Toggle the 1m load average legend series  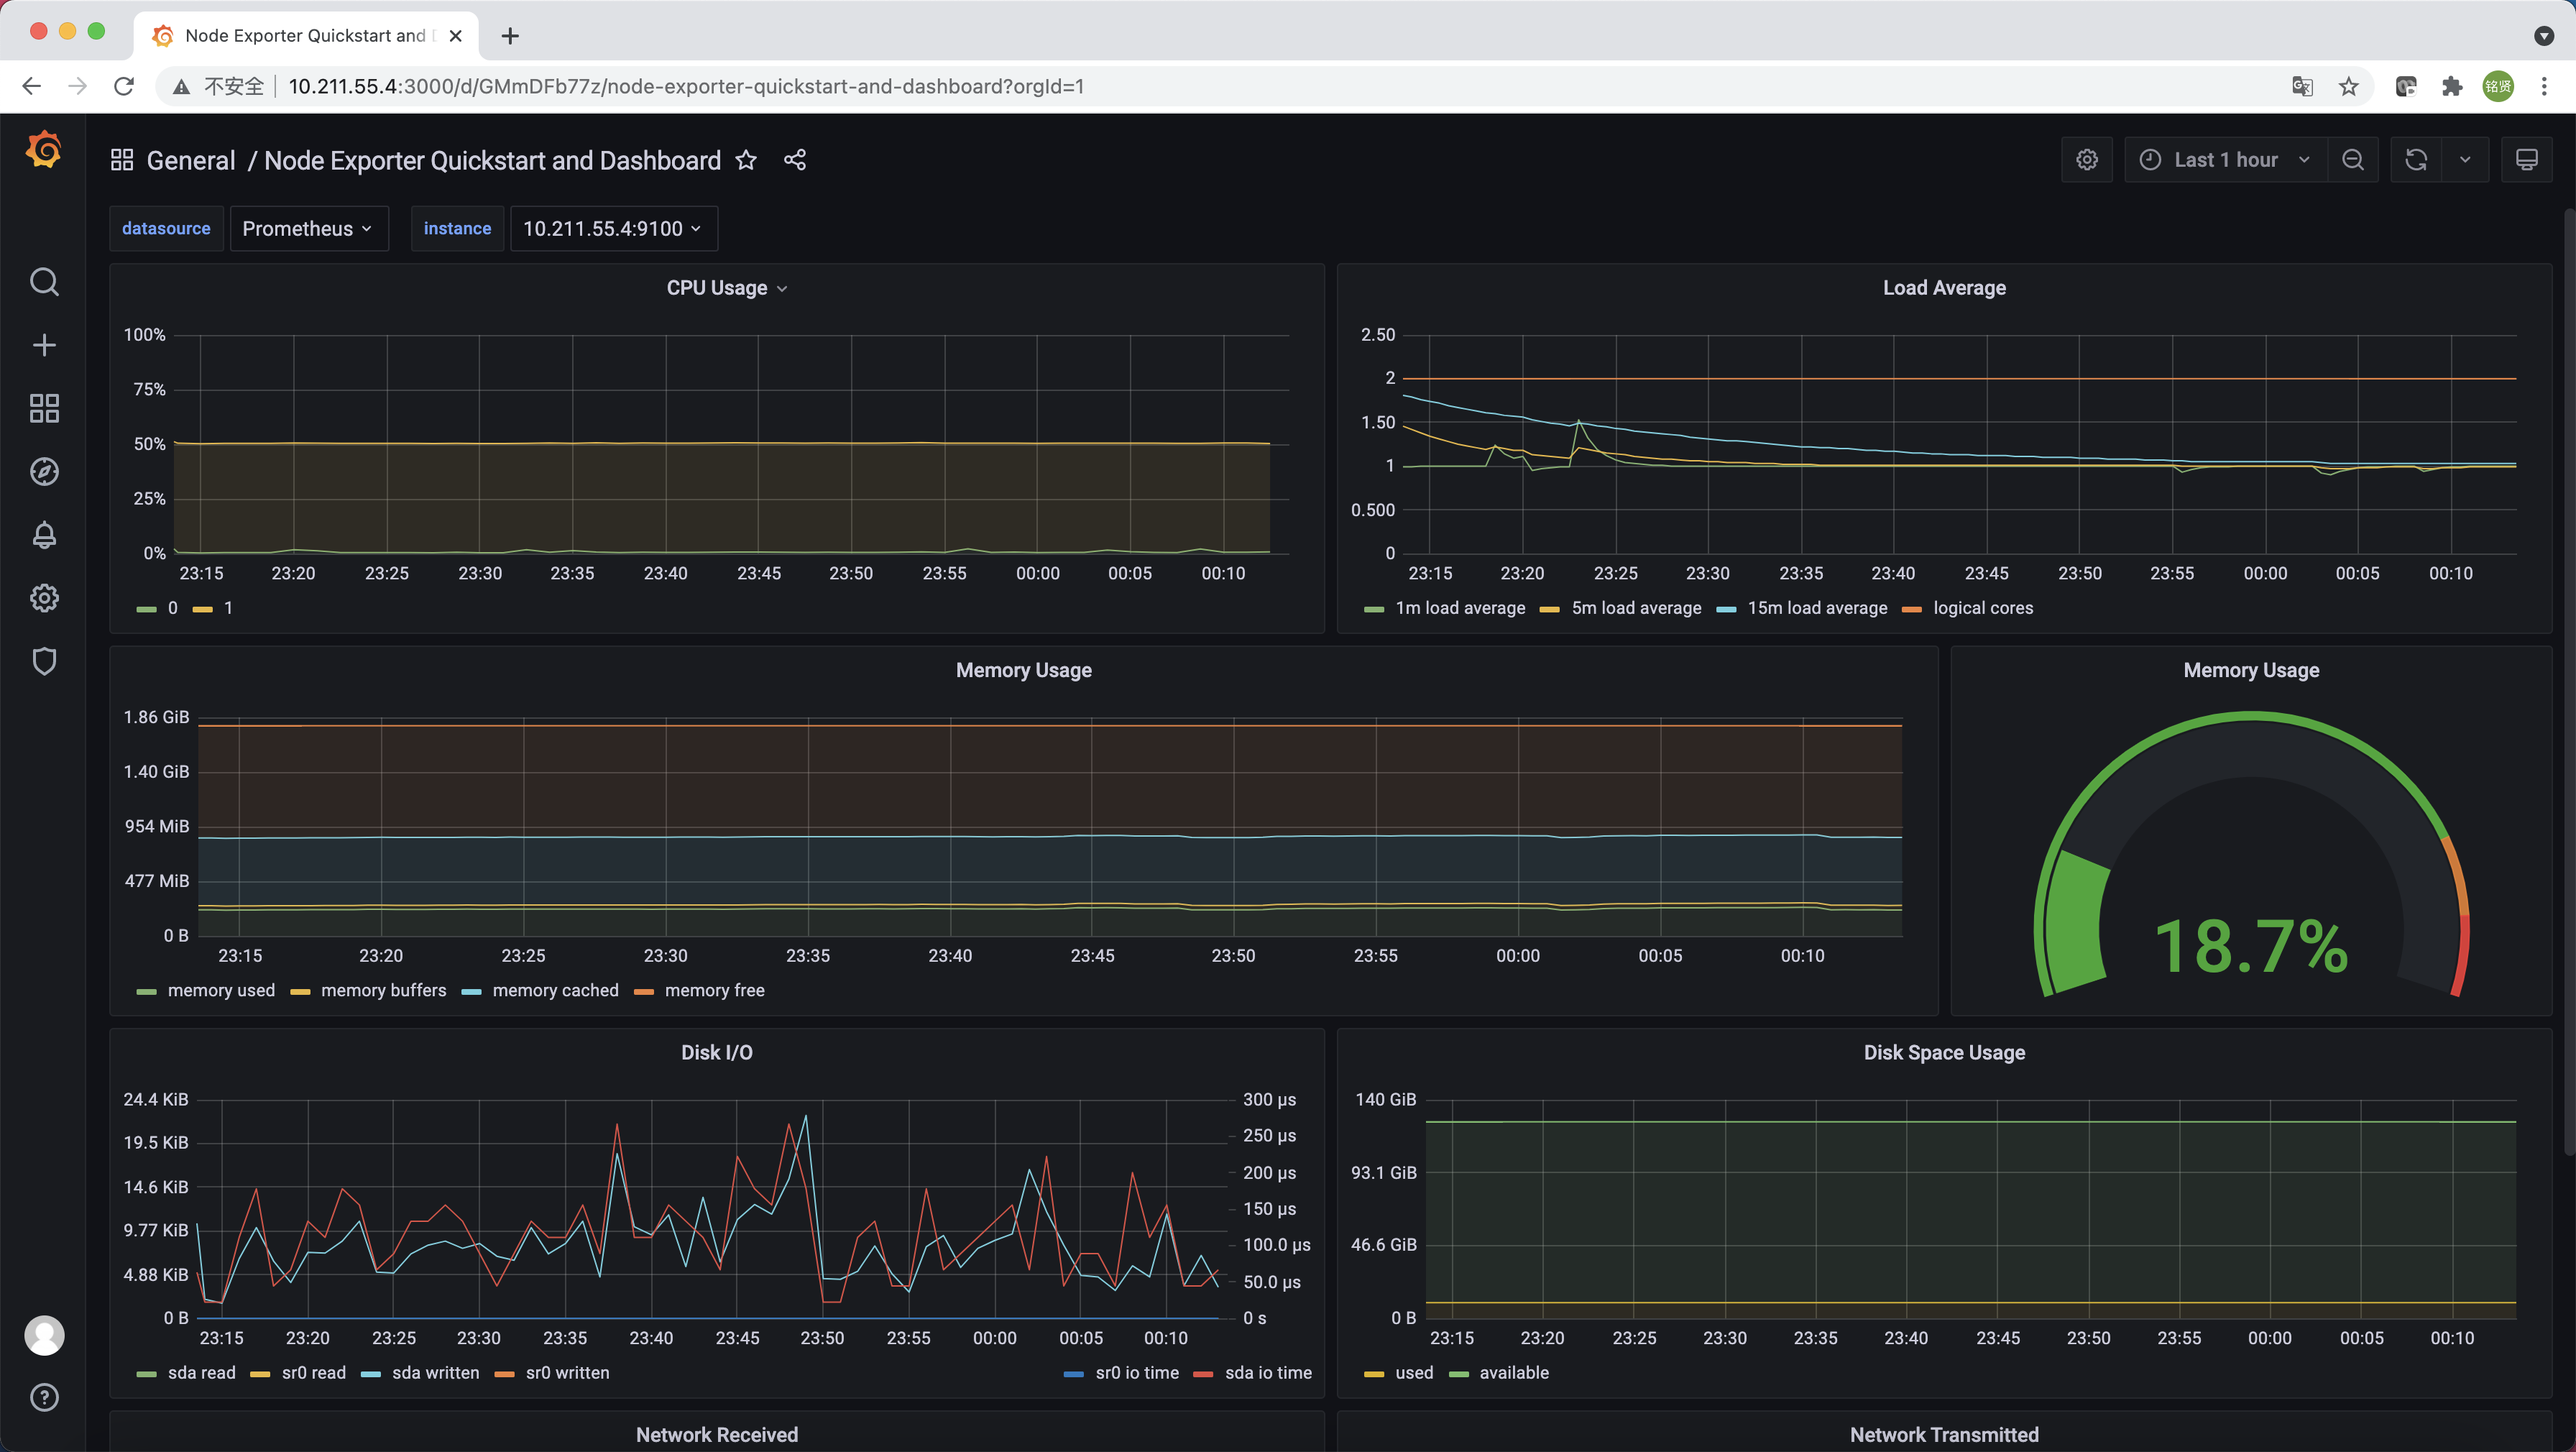(1459, 608)
